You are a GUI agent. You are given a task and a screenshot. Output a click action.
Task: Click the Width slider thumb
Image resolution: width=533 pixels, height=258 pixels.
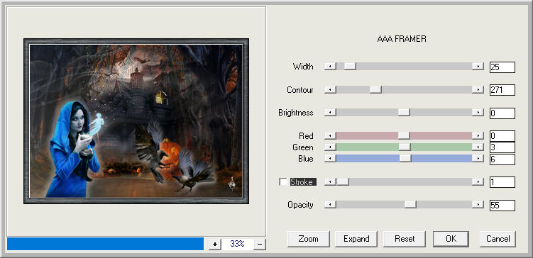tap(350, 66)
